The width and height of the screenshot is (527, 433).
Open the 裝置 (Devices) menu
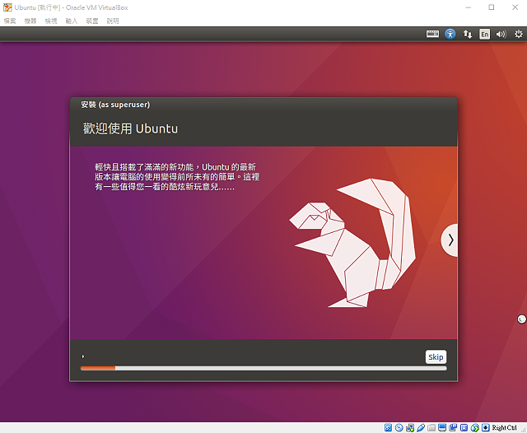pos(92,21)
